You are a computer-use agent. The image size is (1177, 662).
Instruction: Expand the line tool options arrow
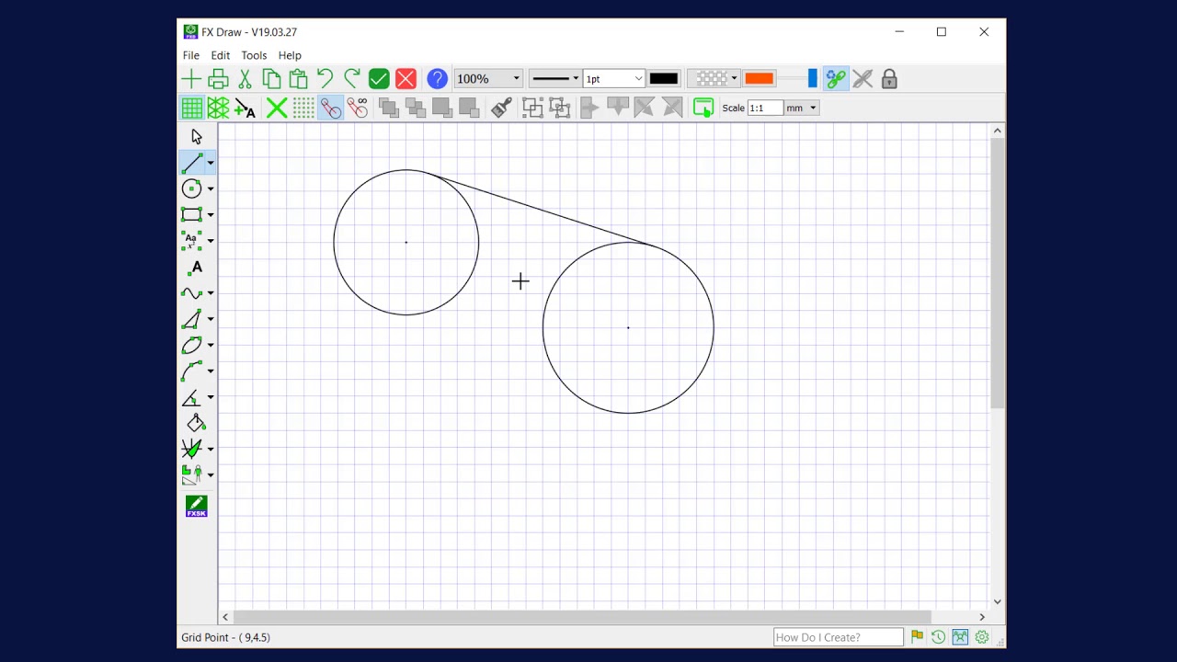[x=211, y=163]
